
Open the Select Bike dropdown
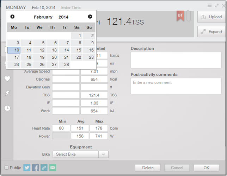[x=80, y=154]
